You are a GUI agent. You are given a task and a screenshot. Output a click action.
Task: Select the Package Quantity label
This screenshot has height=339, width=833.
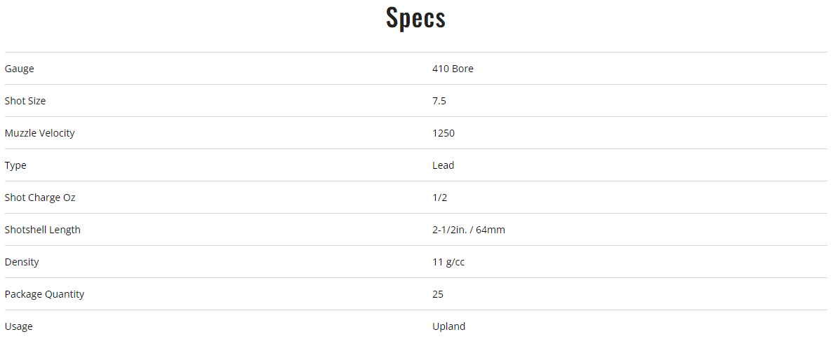coord(45,294)
